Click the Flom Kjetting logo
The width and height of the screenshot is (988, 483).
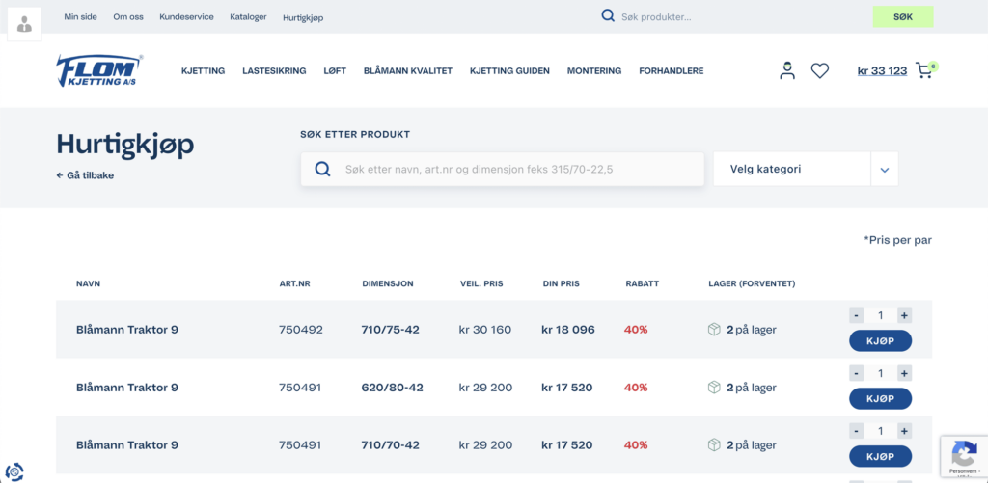pos(99,70)
